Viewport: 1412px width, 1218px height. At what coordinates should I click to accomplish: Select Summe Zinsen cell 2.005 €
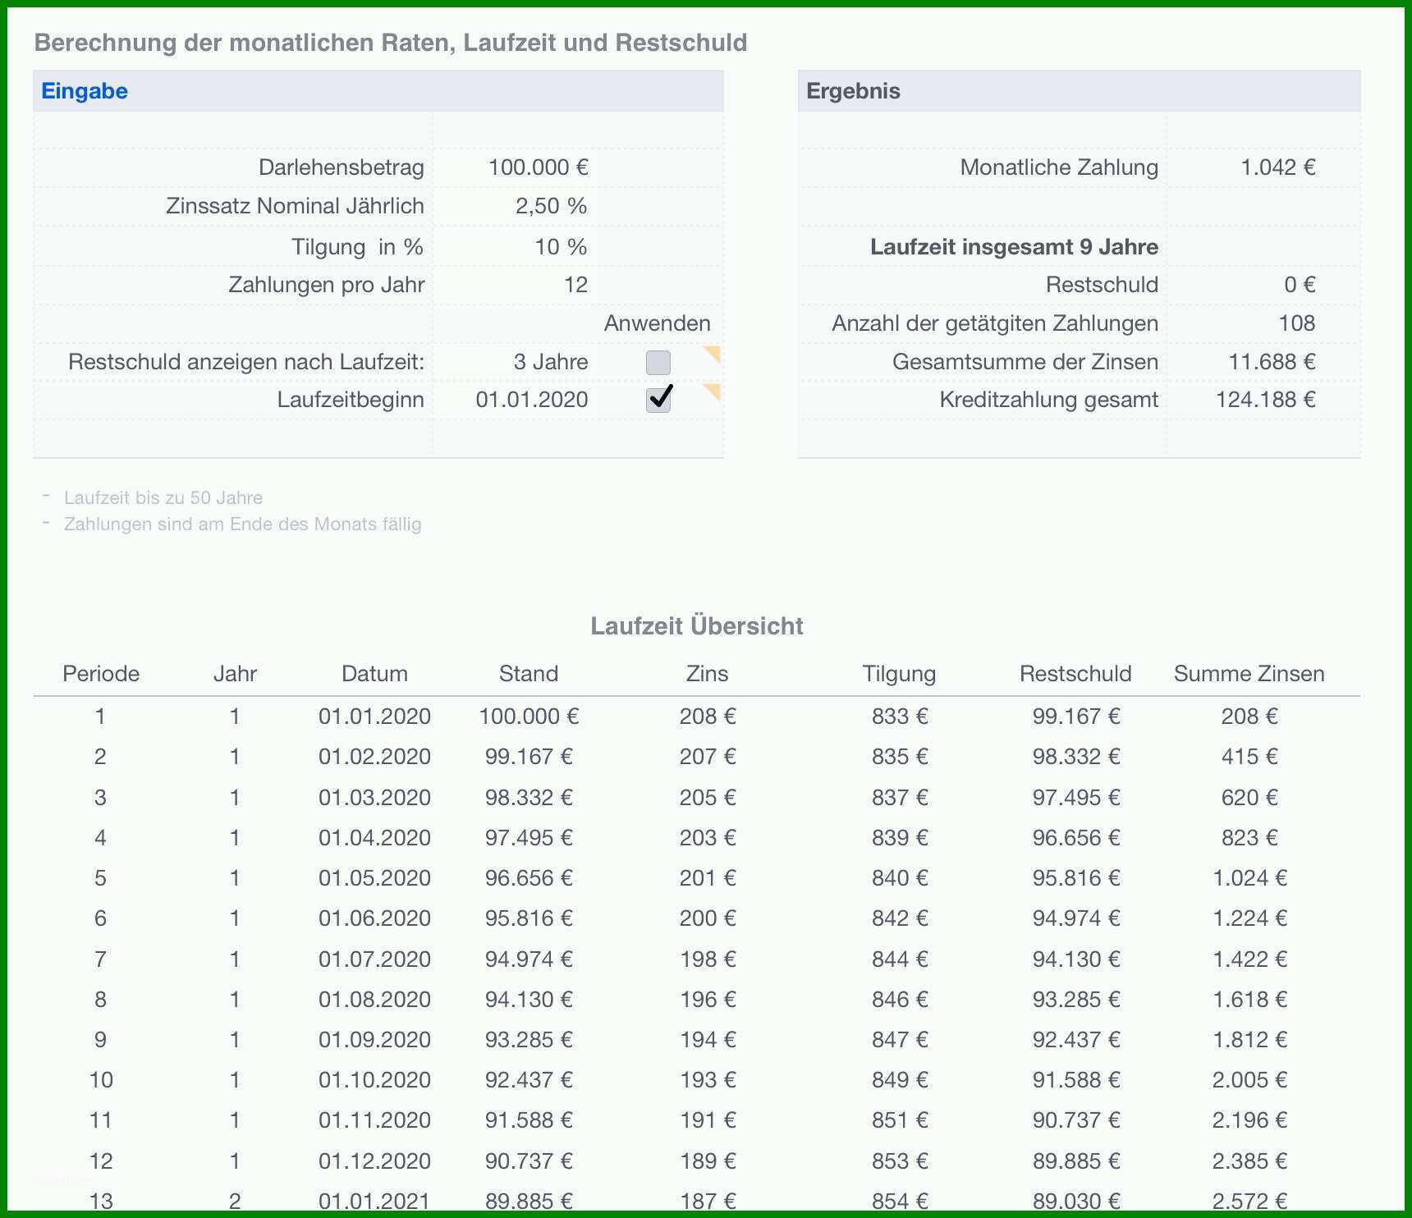pos(1249,1080)
